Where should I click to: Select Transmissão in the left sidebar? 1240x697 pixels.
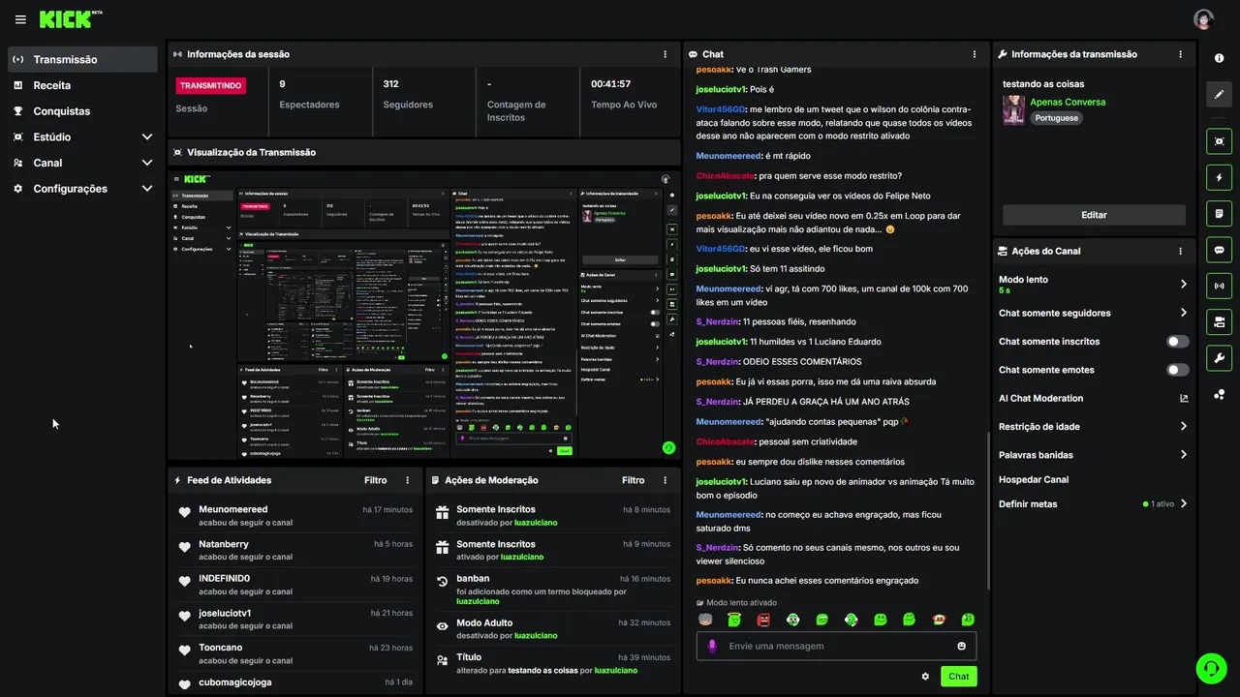[81, 59]
